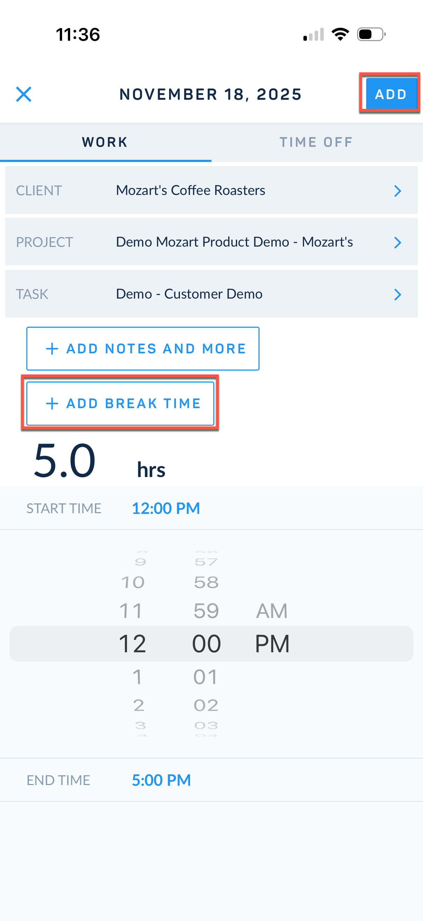Choose 59 on the minutes wheel
The height and width of the screenshot is (921, 423).
(x=206, y=610)
